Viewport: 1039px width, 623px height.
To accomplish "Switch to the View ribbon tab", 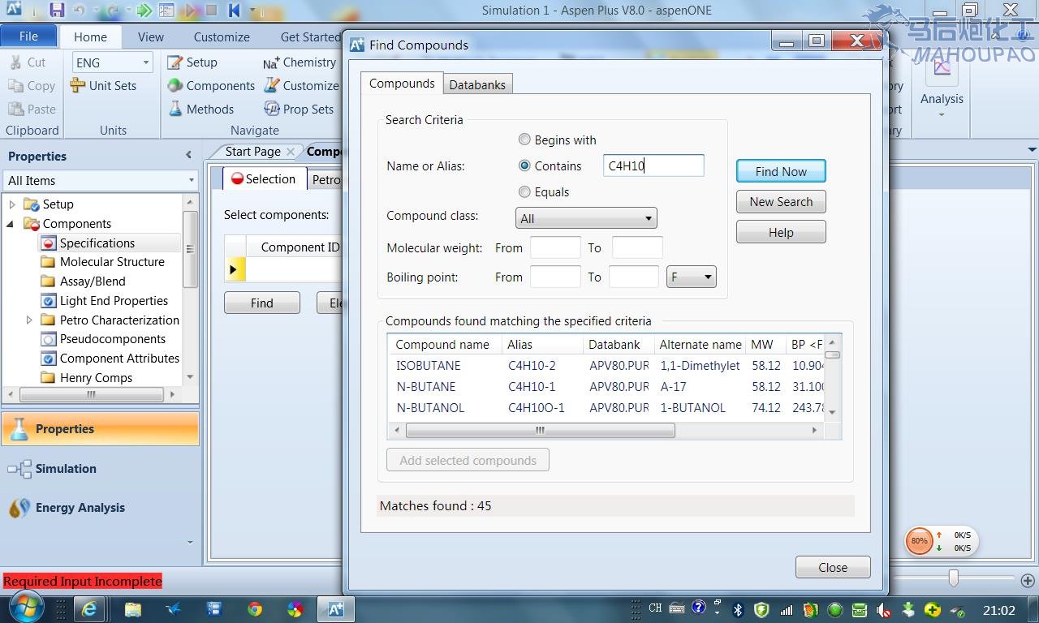I will (x=150, y=37).
